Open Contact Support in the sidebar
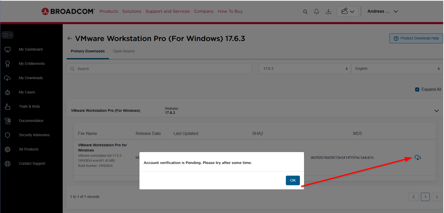Image resolution: width=444 pixels, height=213 pixels. pos(32,164)
